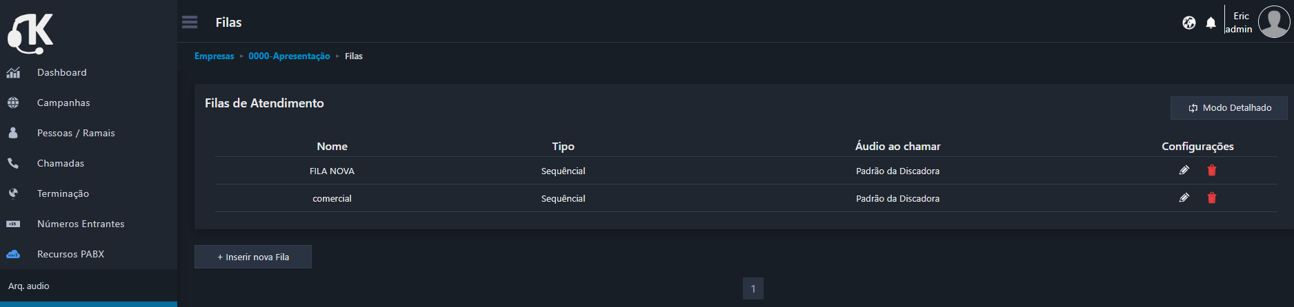Screen dimensions: 1294x307
Task: Switch to Modo Detalhado view
Action: [1229, 108]
